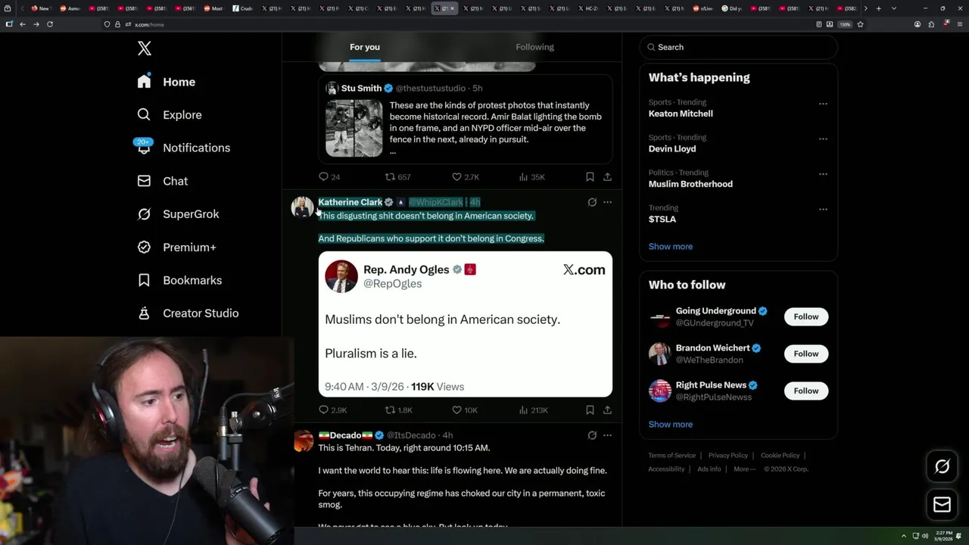
Task: Reply to the post quoting Stu Smith
Action: [329, 177]
